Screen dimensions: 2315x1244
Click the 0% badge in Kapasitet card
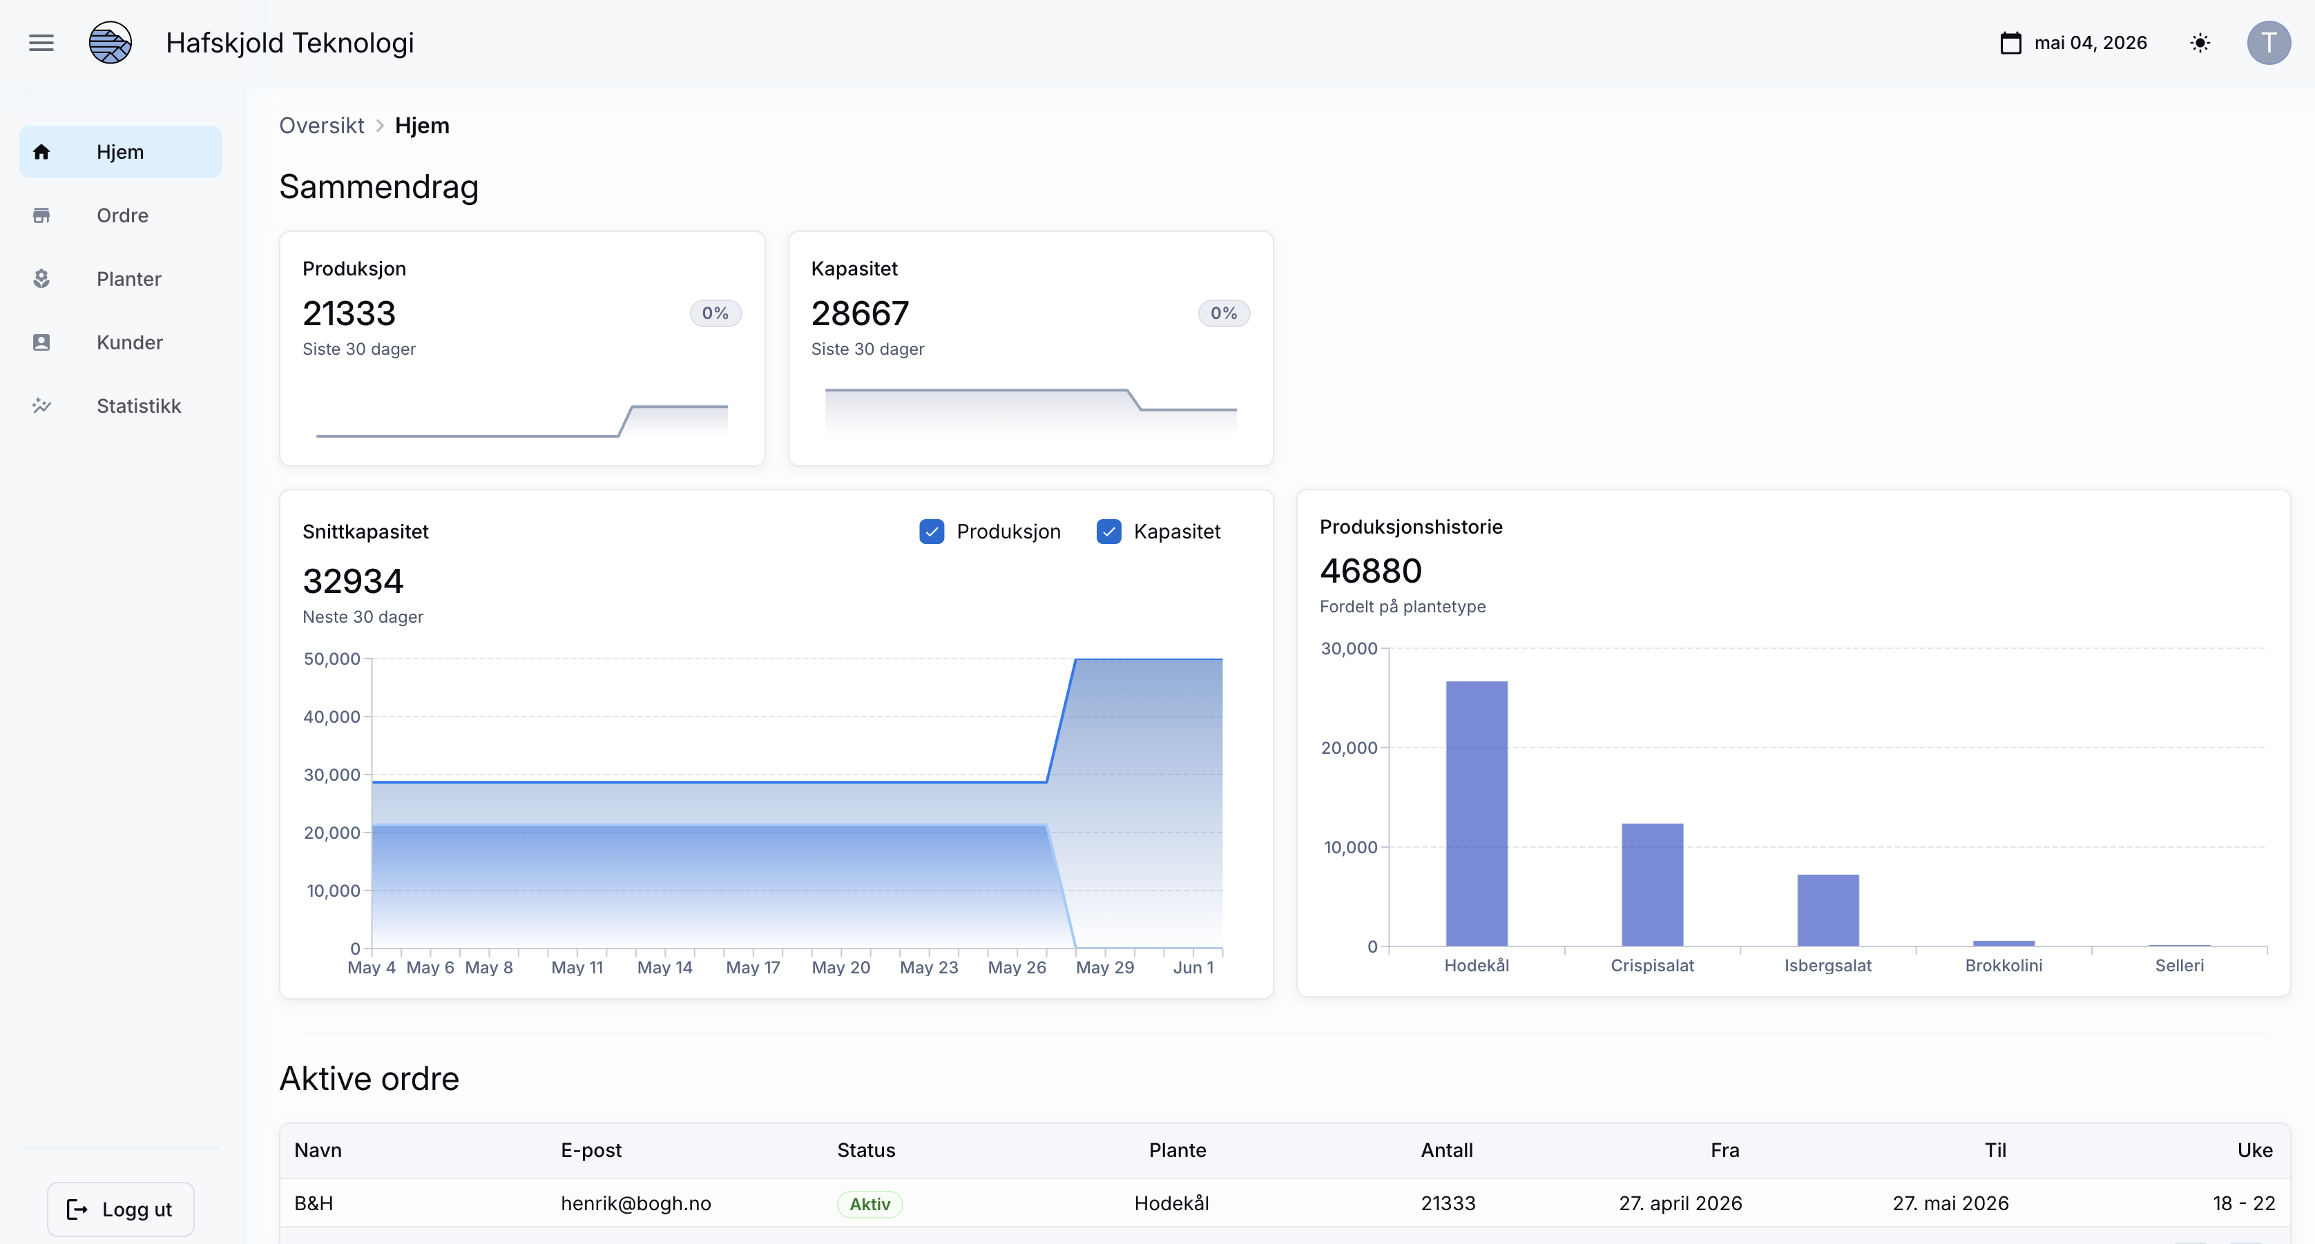[1224, 313]
